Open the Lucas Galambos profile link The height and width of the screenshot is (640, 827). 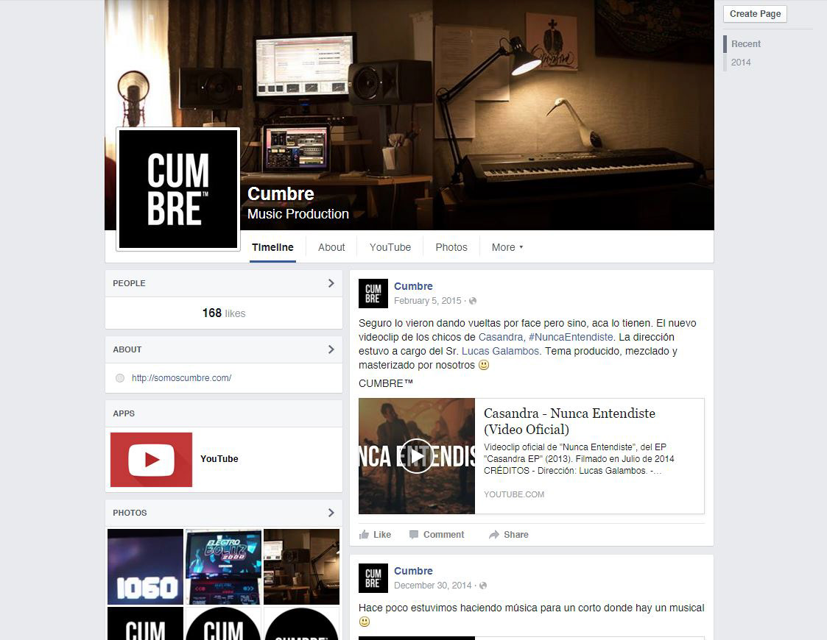500,351
